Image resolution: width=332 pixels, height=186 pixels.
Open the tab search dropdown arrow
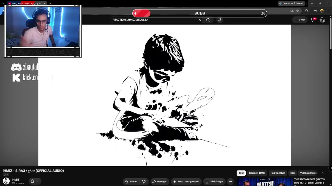pyautogui.click(x=3, y=3)
